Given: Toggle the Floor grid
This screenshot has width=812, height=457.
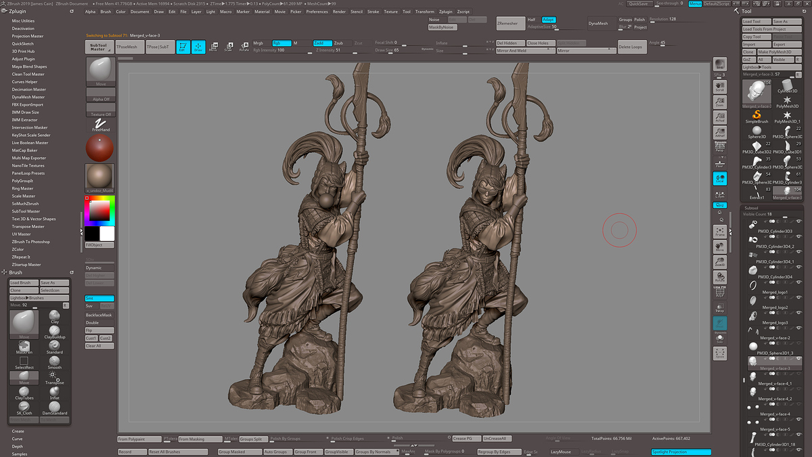Looking at the screenshot, I should (720, 162).
